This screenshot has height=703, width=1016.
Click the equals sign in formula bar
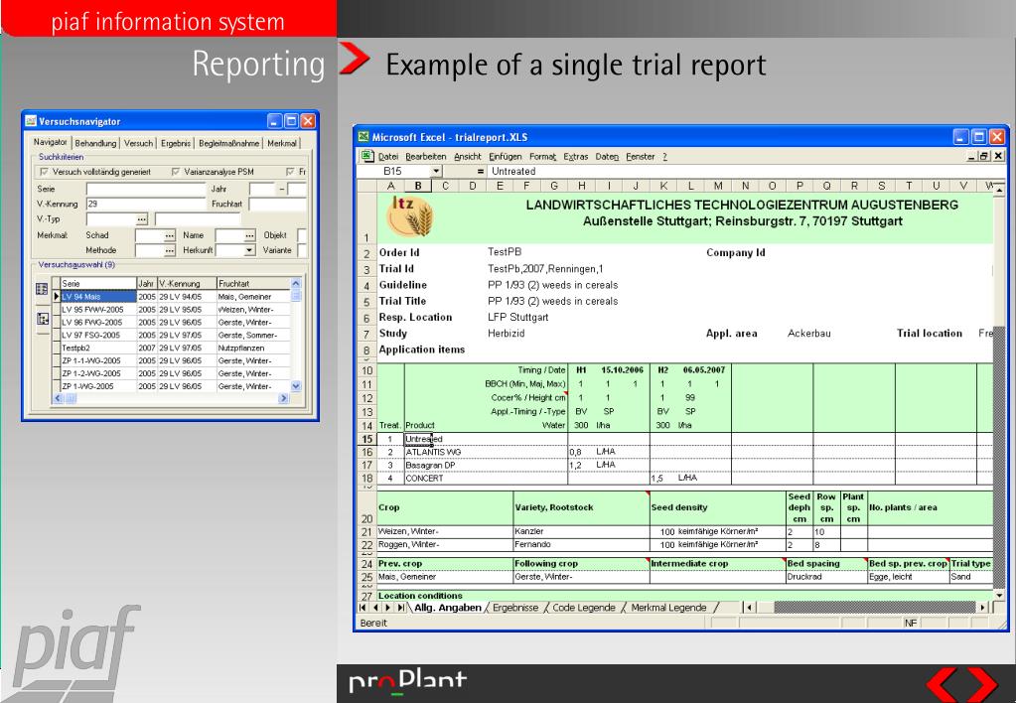click(x=480, y=172)
